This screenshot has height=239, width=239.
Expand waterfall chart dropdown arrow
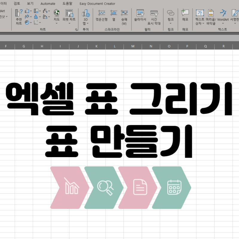(49, 11)
